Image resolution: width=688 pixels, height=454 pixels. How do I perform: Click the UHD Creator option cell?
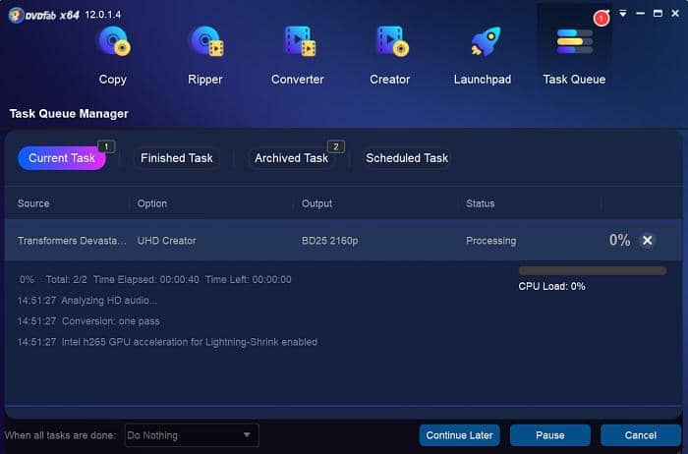pyautogui.click(x=167, y=241)
